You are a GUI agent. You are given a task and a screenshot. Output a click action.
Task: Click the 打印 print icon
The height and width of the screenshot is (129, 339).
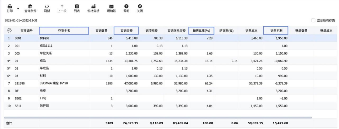pos(10,7)
